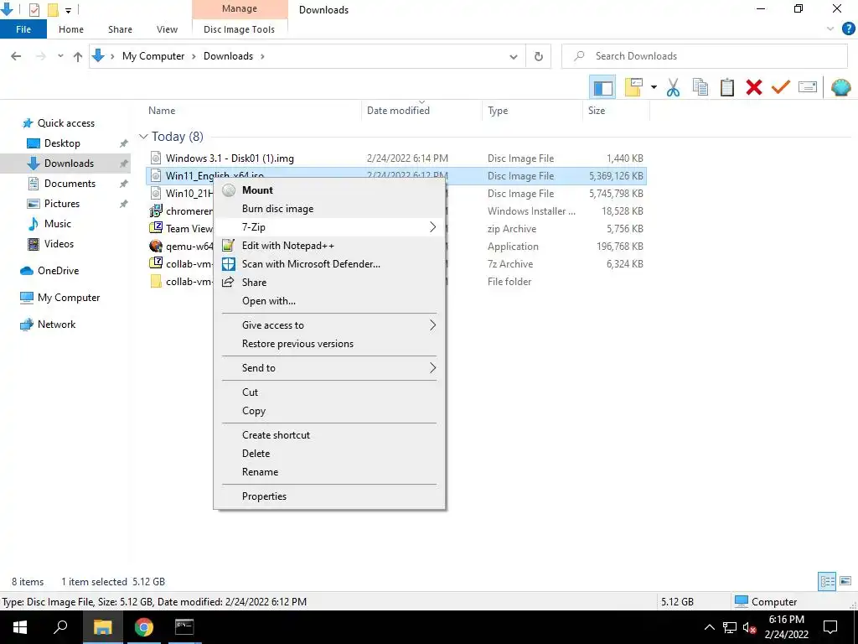
Task: Open the Share ribbon tab
Action: click(120, 29)
